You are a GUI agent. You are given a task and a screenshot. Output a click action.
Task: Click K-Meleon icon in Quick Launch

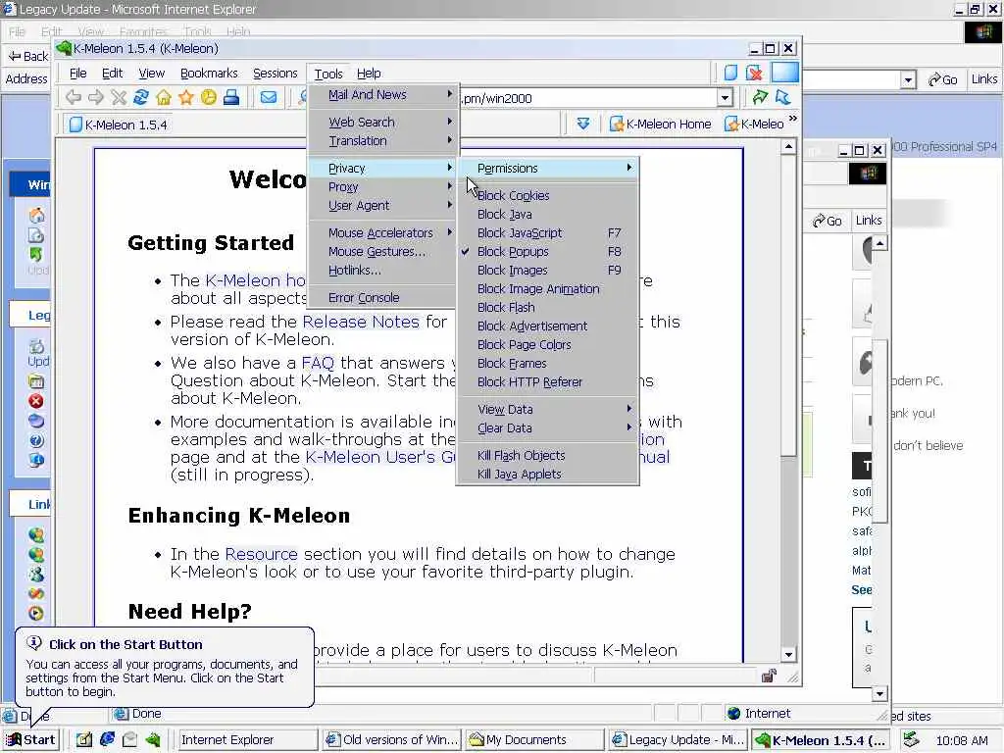[153, 739]
